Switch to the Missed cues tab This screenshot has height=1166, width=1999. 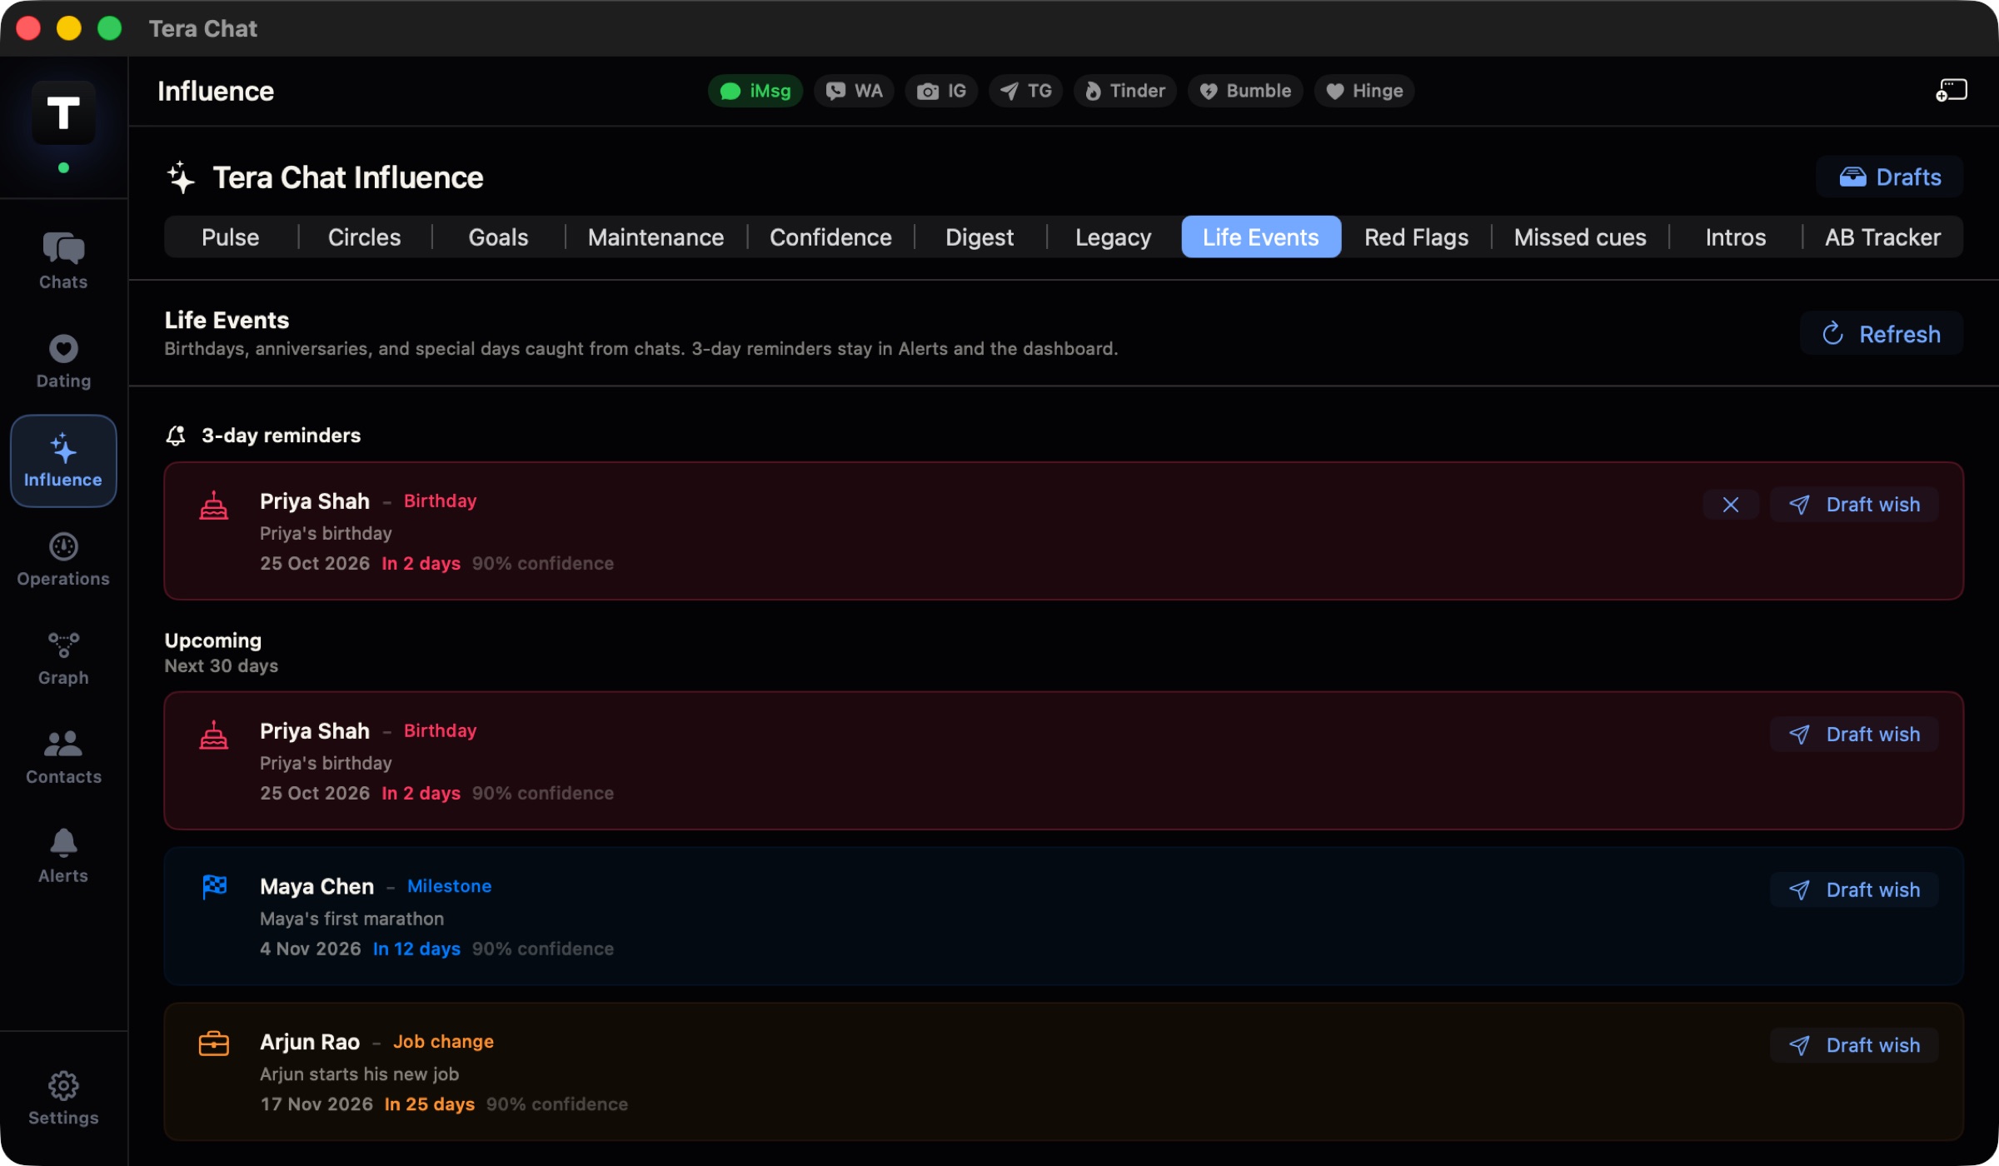pyautogui.click(x=1580, y=237)
